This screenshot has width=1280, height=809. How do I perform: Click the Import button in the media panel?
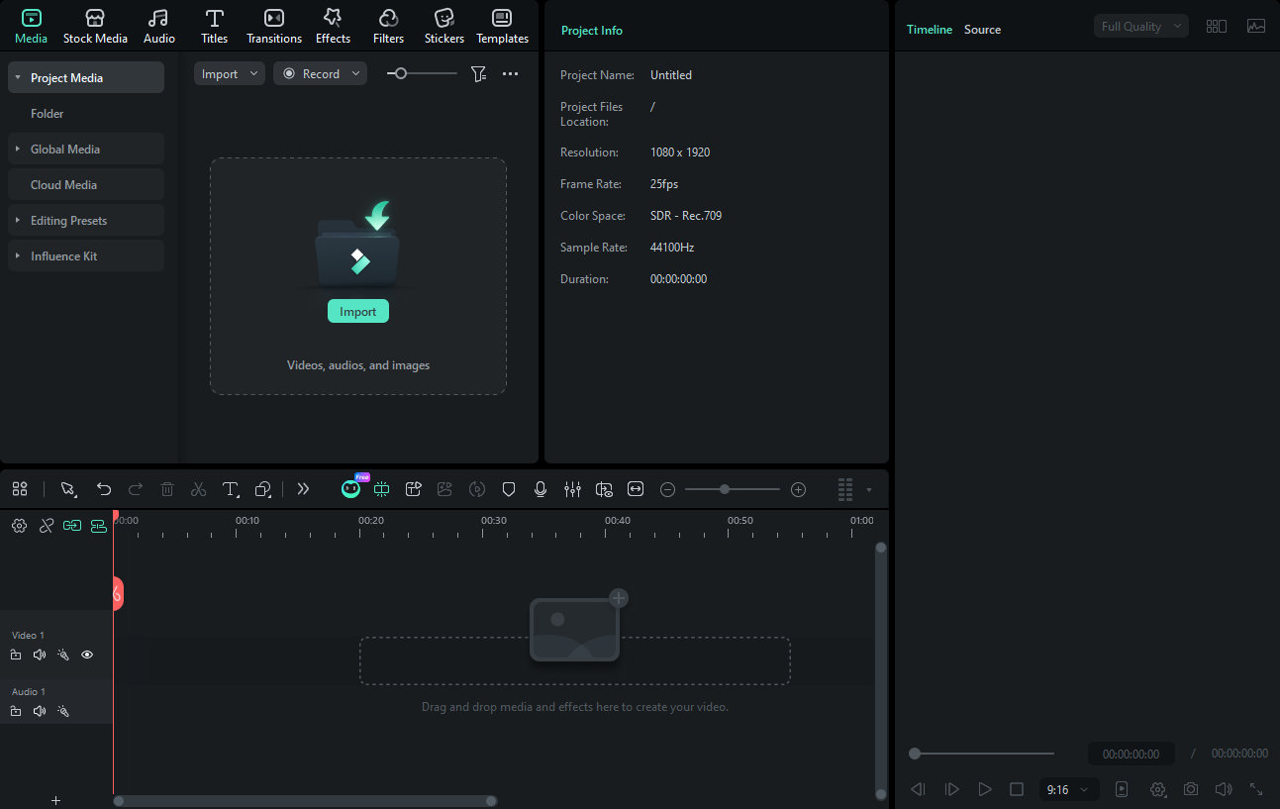pyautogui.click(x=357, y=310)
